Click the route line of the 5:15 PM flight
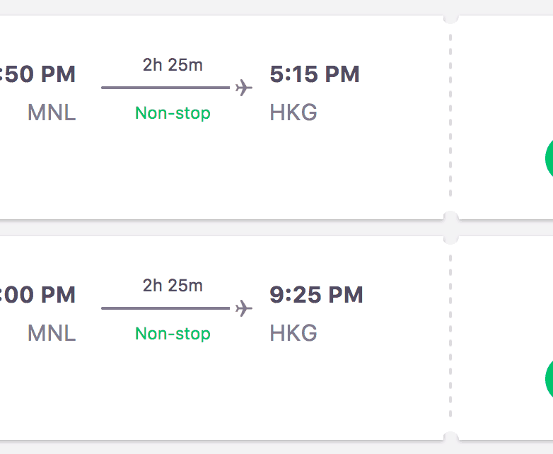The image size is (553, 454). point(165,88)
